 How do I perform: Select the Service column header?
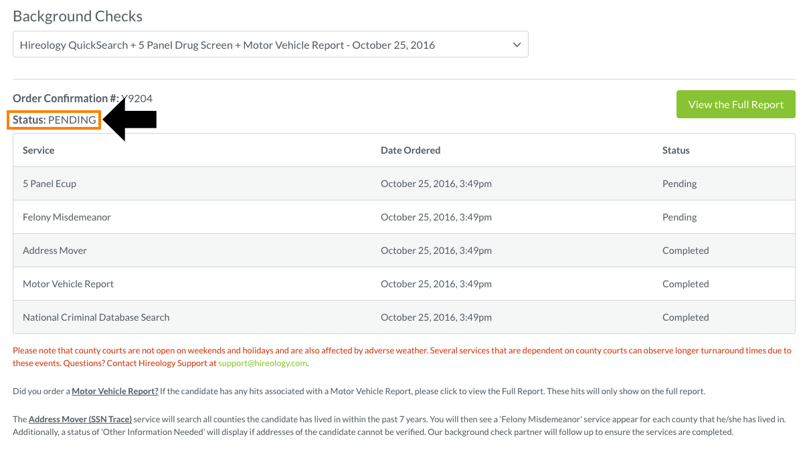click(39, 150)
